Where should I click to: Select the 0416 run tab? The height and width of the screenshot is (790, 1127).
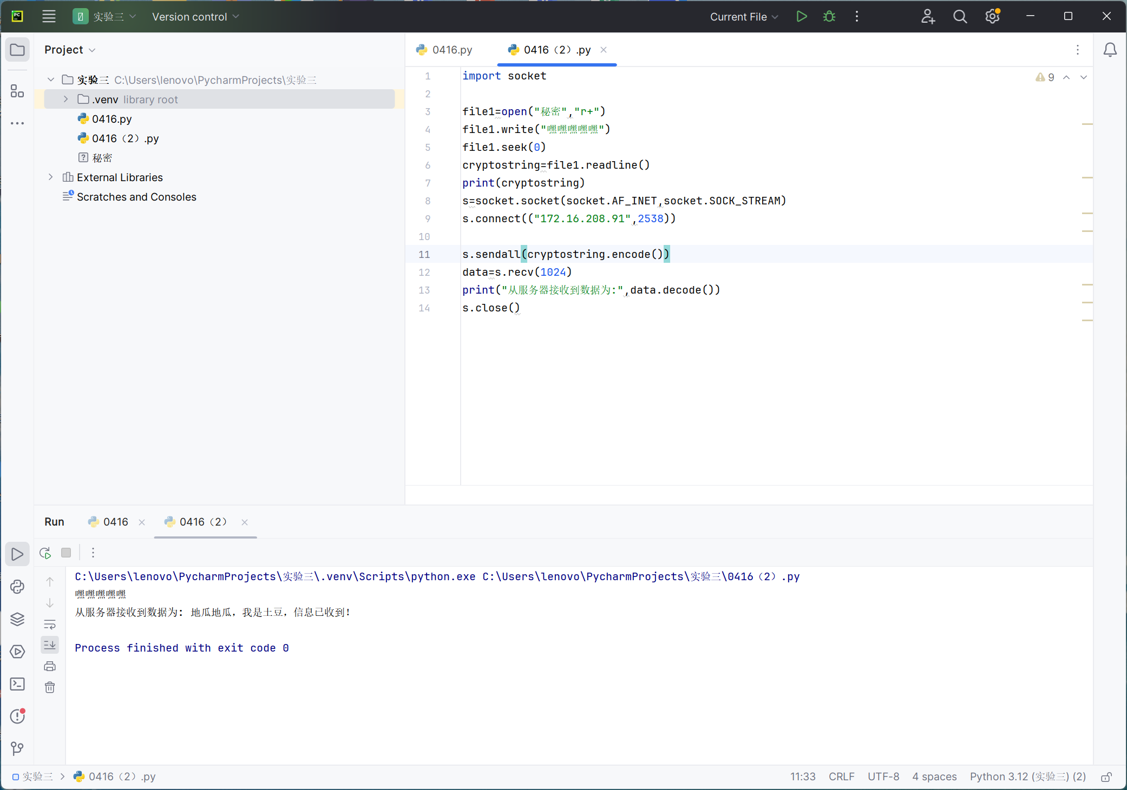pyautogui.click(x=115, y=522)
